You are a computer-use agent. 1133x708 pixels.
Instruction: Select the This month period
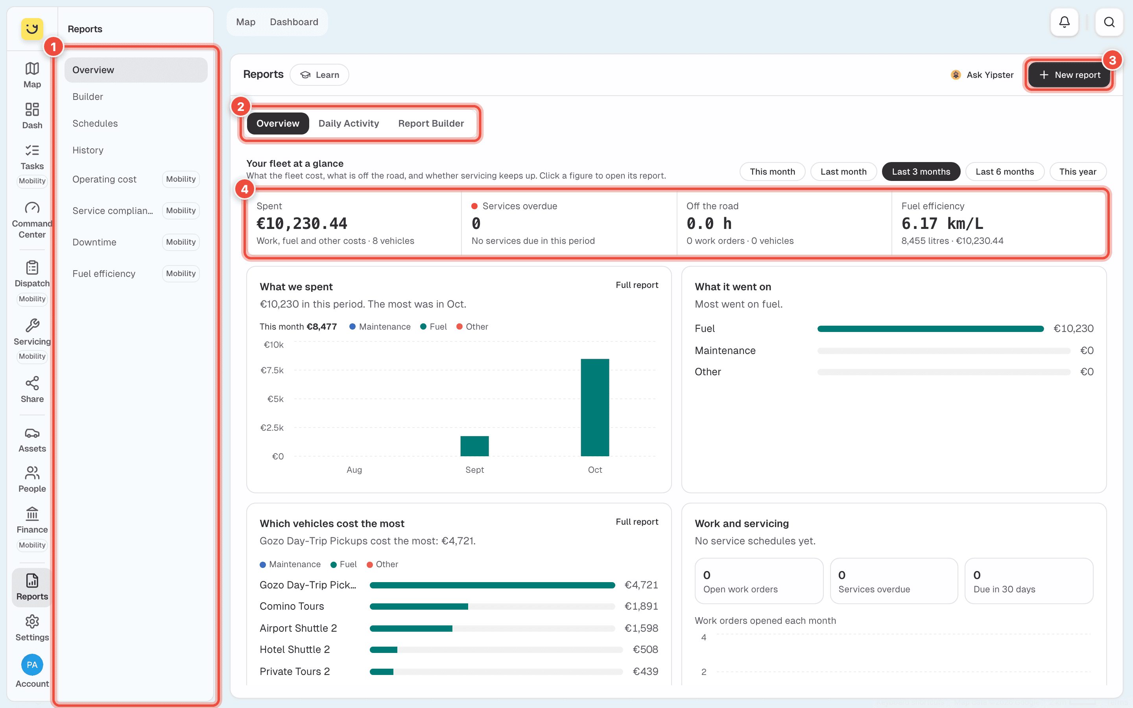click(x=772, y=171)
